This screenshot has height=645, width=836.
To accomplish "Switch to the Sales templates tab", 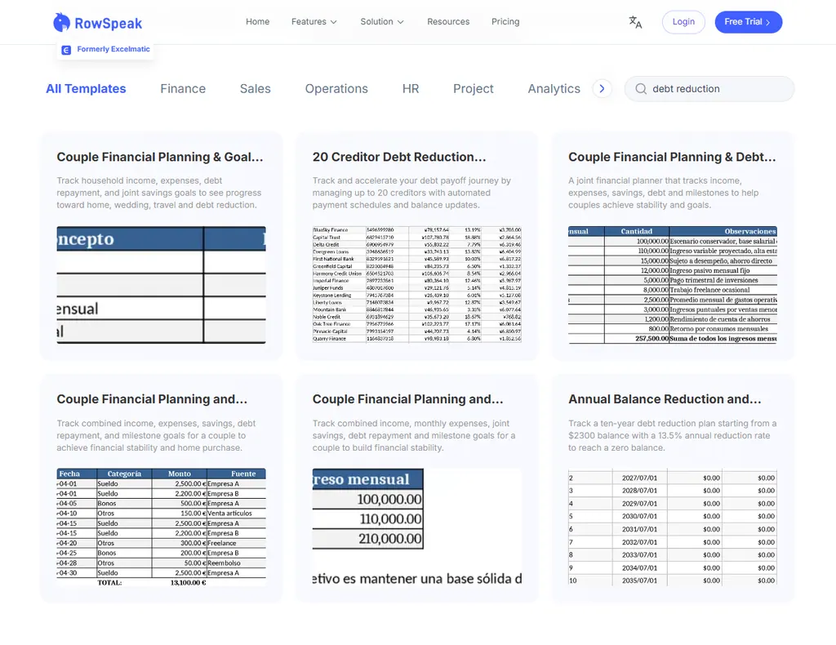I will pos(255,89).
